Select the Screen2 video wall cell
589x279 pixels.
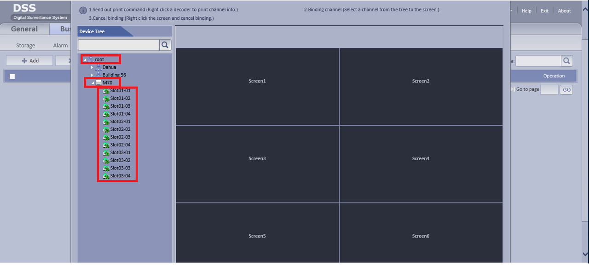[x=421, y=87]
